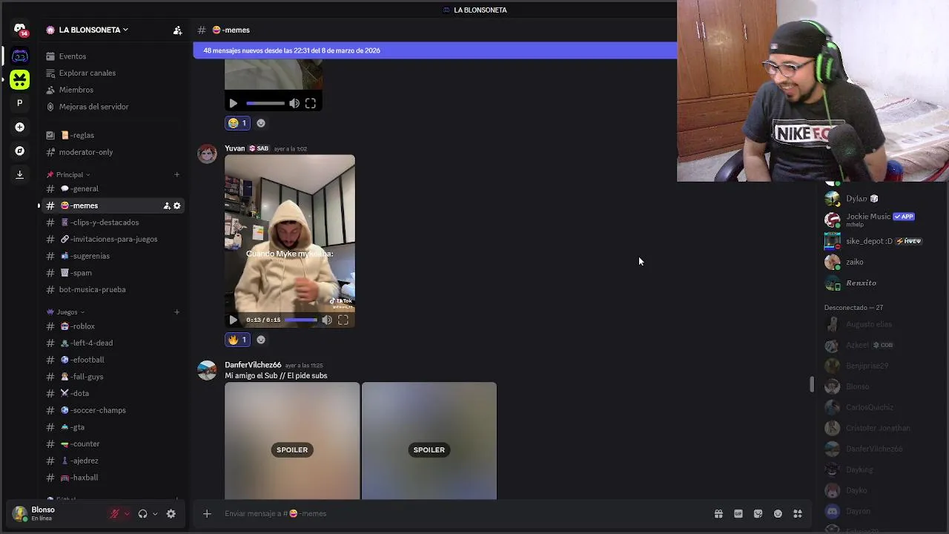Toggle fire reaction on Yuvan's message
This screenshot has height=534, width=949.
click(237, 340)
